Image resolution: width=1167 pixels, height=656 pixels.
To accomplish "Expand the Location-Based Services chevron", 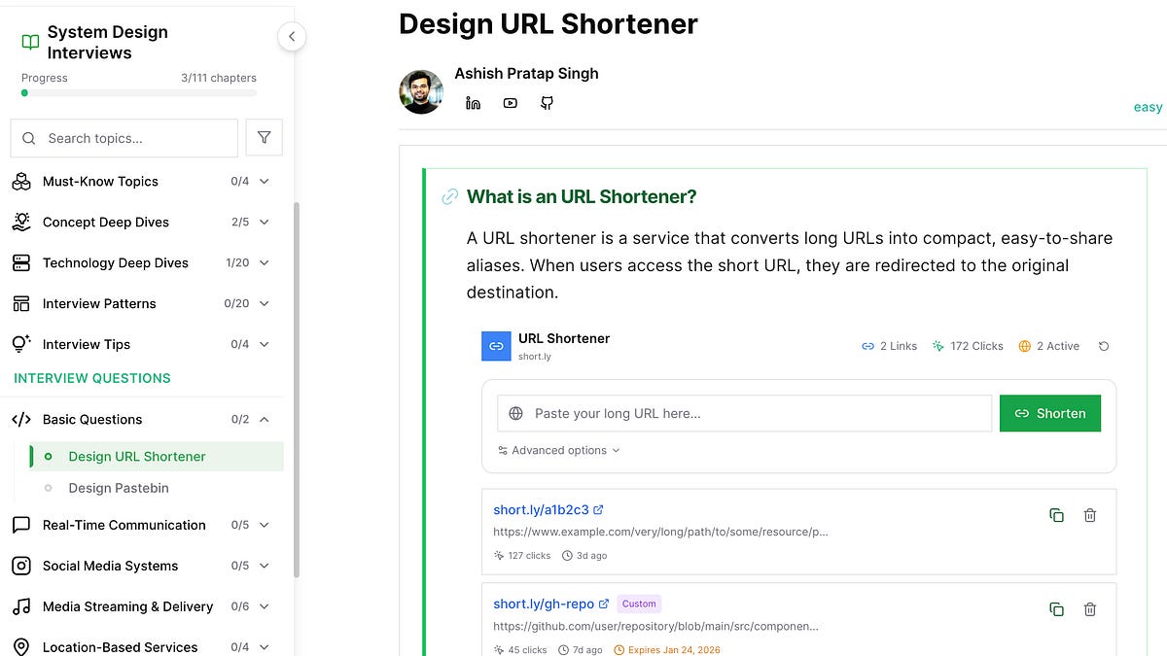I will [x=265, y=647].
